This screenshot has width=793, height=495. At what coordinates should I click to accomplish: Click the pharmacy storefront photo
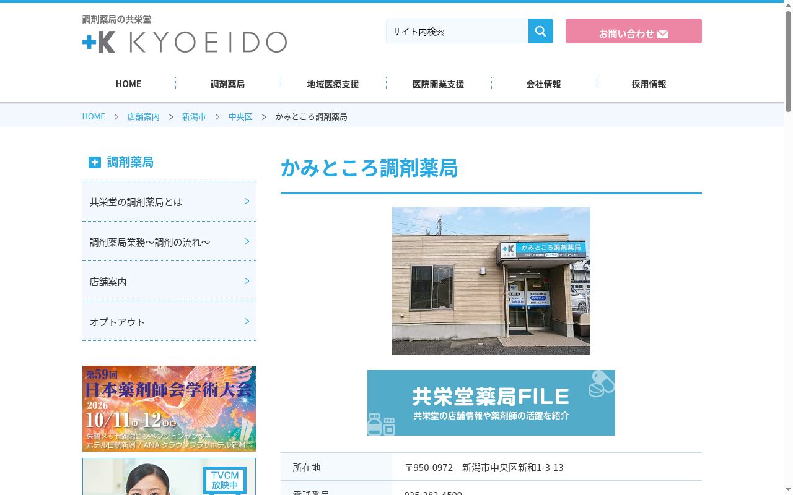[x=491, y=281]
